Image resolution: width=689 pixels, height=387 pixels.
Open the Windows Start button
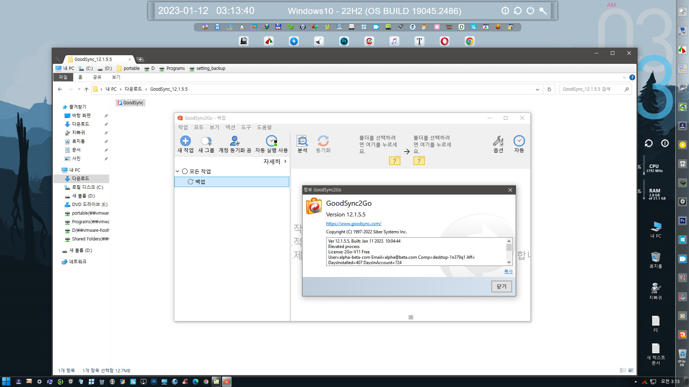point(6,382)
